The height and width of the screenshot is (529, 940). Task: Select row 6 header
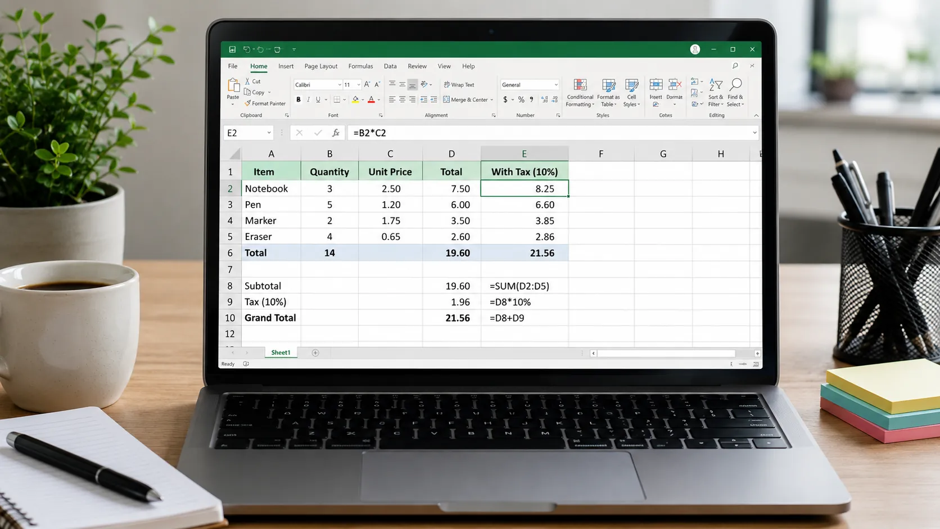230,253
